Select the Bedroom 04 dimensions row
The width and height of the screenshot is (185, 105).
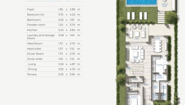54,15
